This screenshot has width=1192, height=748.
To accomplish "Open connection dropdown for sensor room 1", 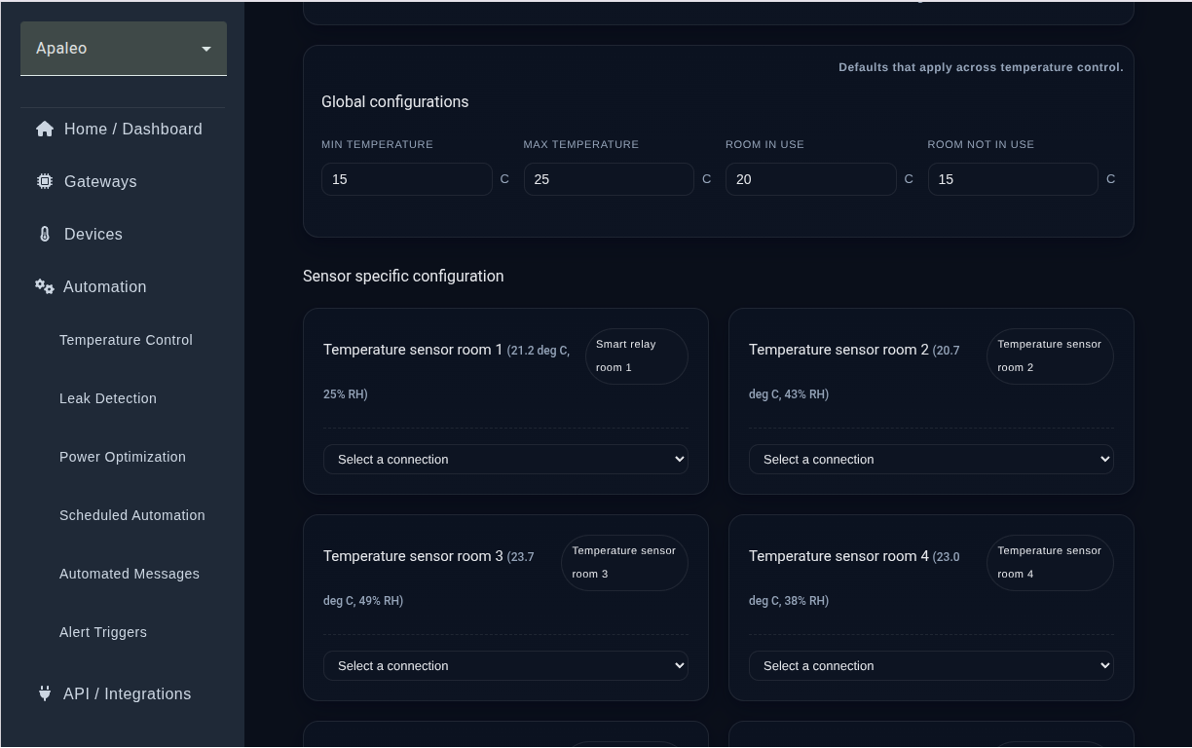I will (505, 459).
